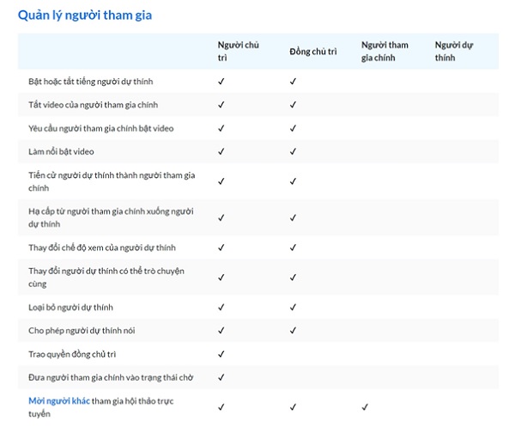Click panelist checkmark in the invite others row
Viewport: 515px width, 440px height.
[x=365, y=406]
